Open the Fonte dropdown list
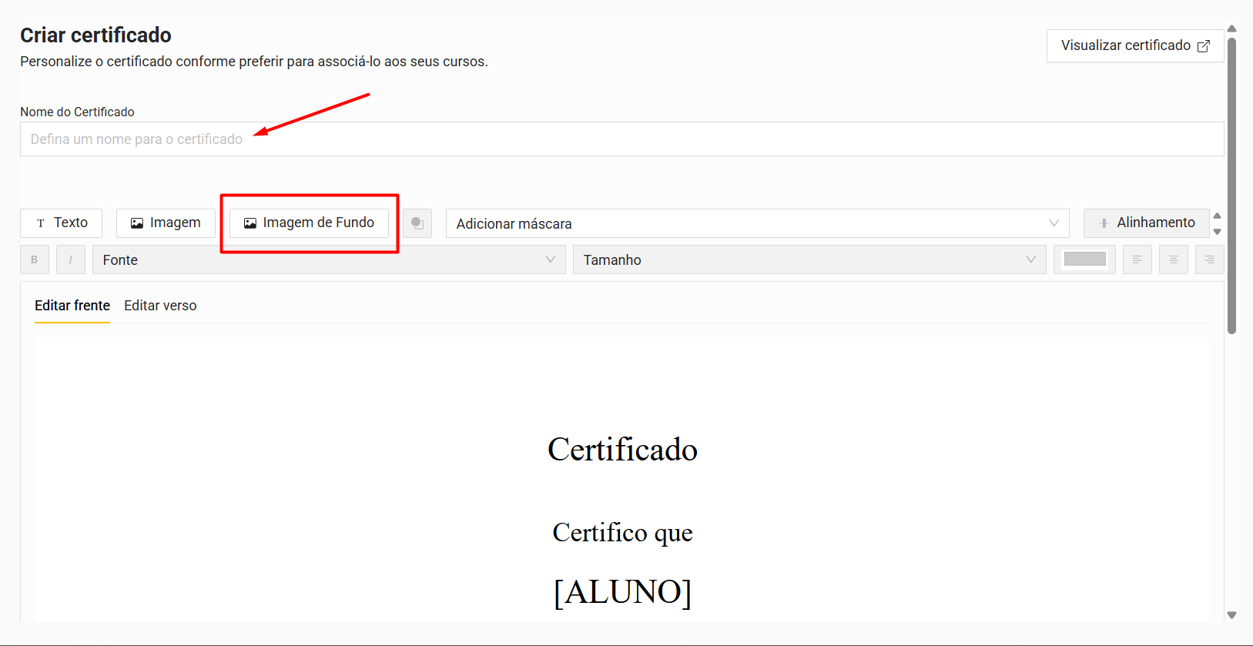Screen dimensions: 1253x646 pyautogui.click(x=329, y=259)
